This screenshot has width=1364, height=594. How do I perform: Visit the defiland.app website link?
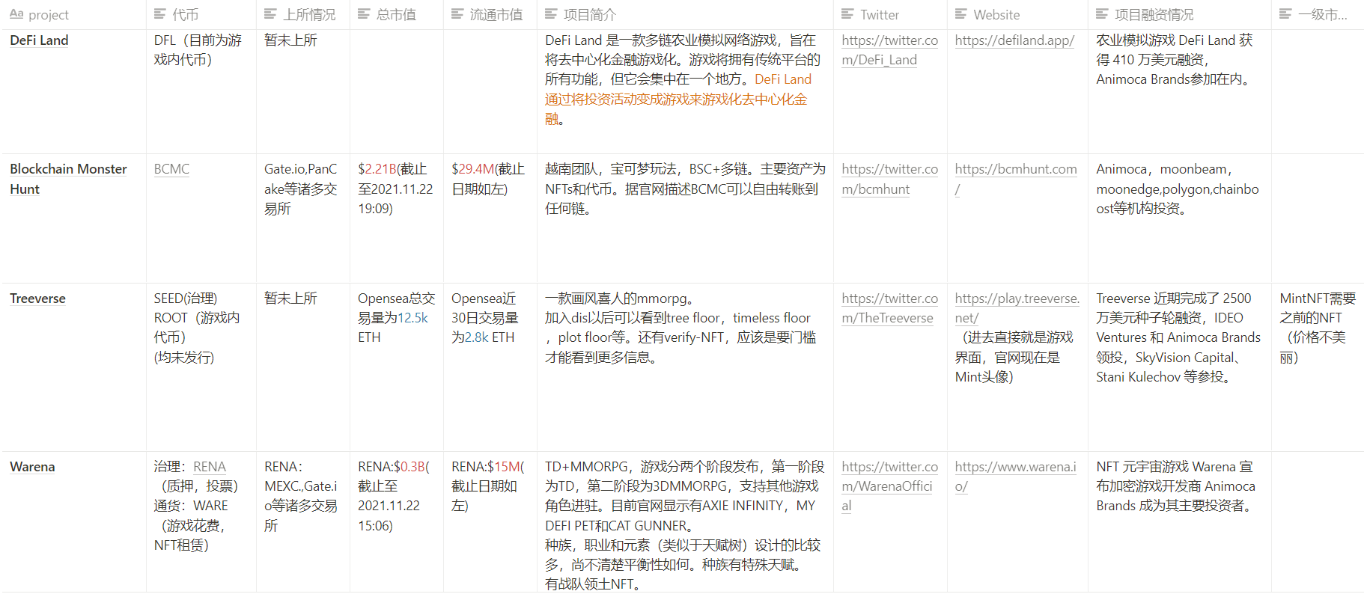(1014, 40)
